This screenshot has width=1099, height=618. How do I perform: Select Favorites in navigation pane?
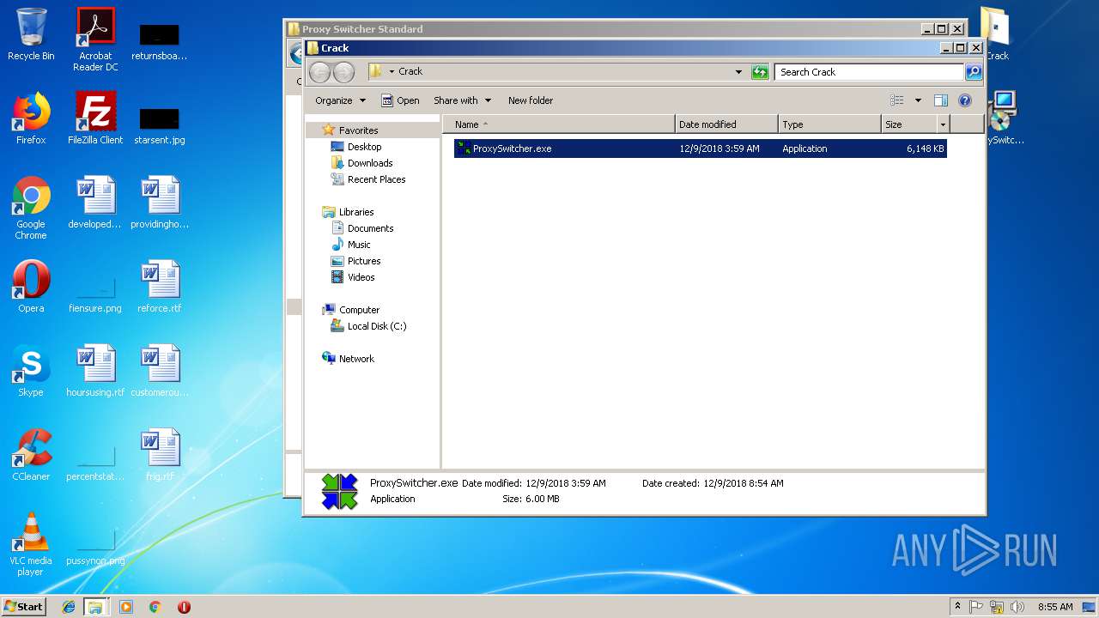point(358,130)
